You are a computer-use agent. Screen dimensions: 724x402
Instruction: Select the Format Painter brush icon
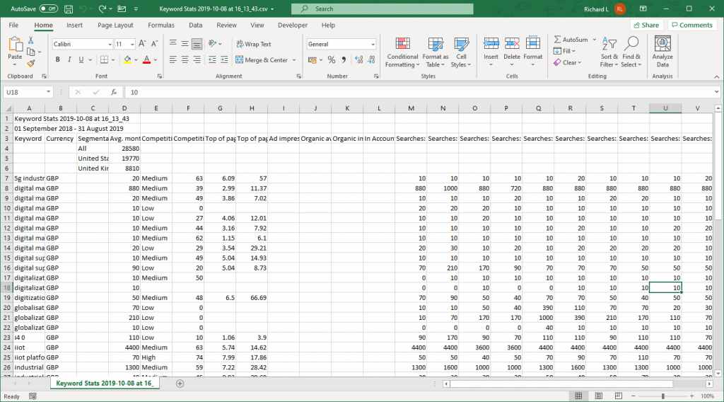(31, 63)
